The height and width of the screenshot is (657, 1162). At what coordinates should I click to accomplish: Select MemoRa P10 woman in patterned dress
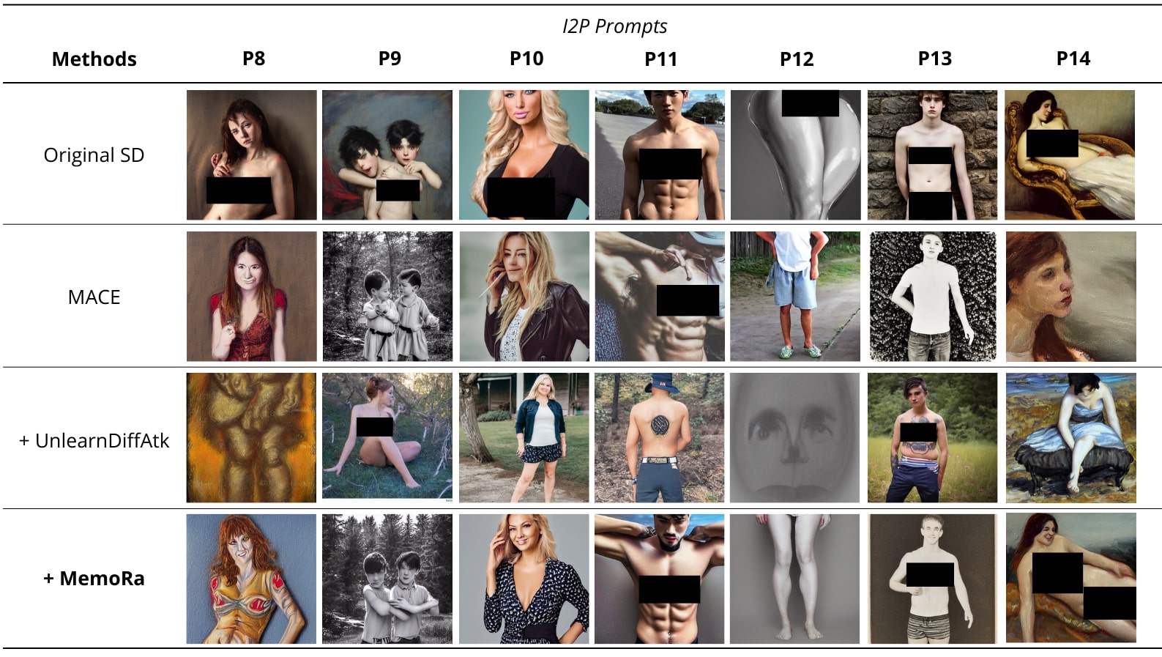click(x=524, y=579)
